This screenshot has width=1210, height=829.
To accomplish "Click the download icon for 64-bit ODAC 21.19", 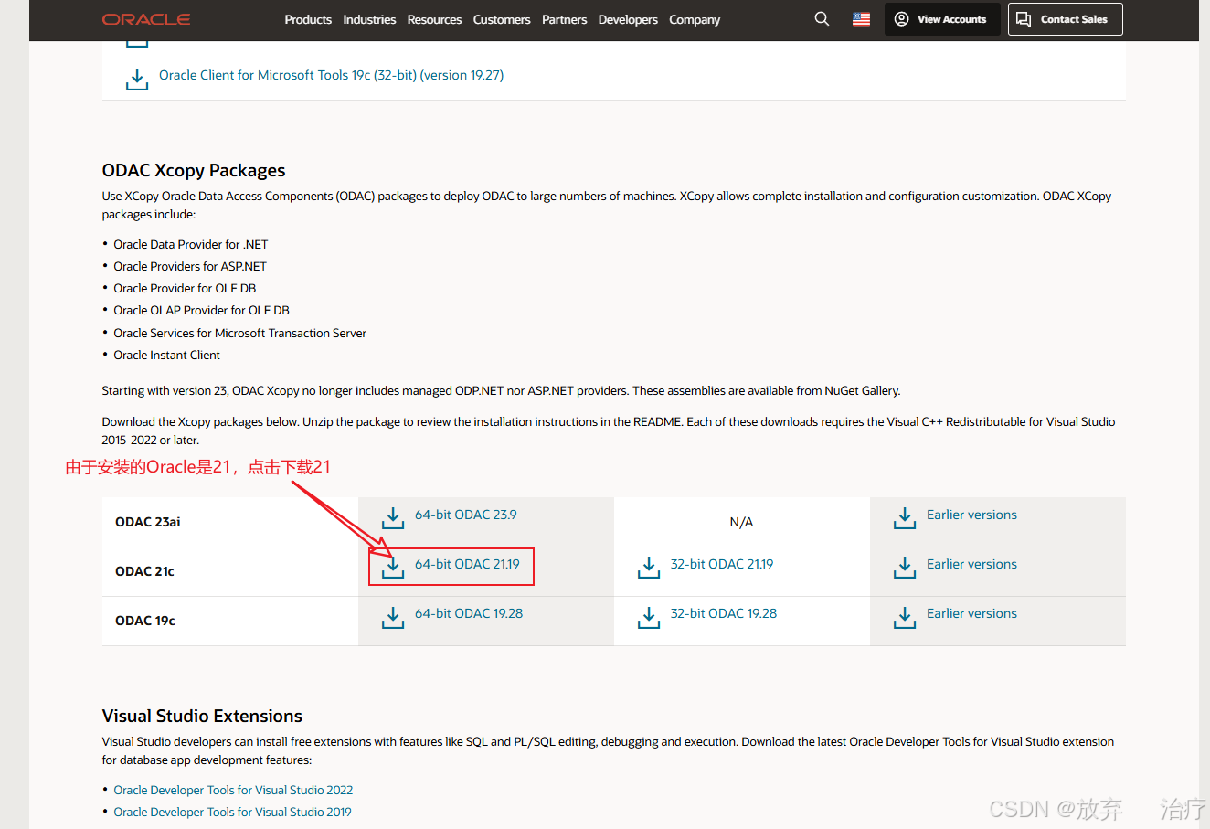I will coord(392,568).
